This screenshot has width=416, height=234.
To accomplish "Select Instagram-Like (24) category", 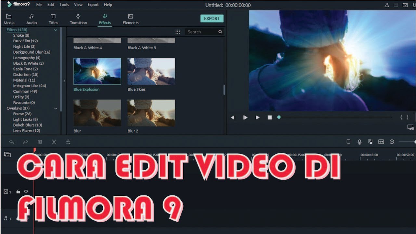I will coord(30,86).
